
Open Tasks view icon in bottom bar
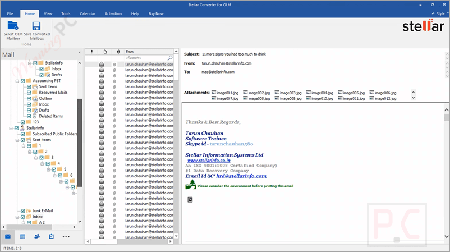(51, 236)
